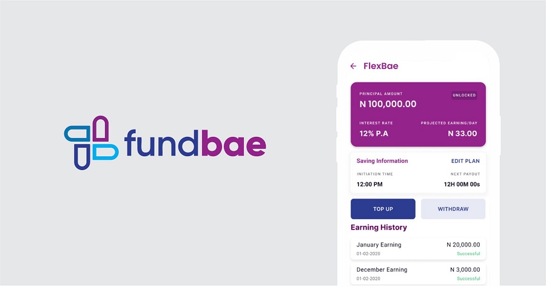
Task: Click the N 20,000.00 January amount
Action: [463, 245]
